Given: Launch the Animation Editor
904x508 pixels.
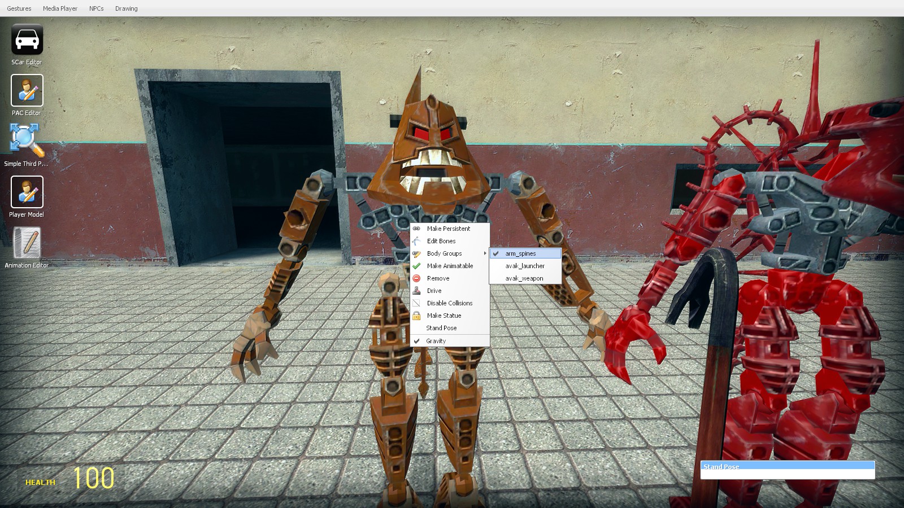Looking at the screenshot, I should pos(27,243).
